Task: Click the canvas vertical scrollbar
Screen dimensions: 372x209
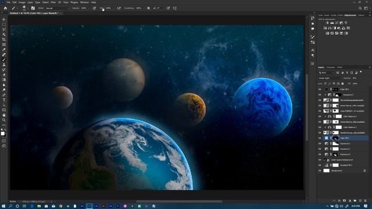Action: (x=306, y=107)
